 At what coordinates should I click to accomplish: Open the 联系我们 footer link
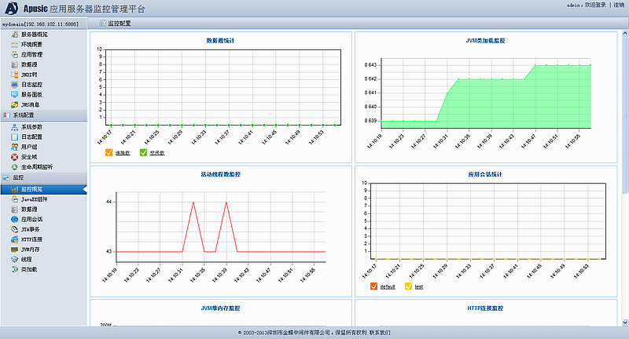tap(380, 333)
